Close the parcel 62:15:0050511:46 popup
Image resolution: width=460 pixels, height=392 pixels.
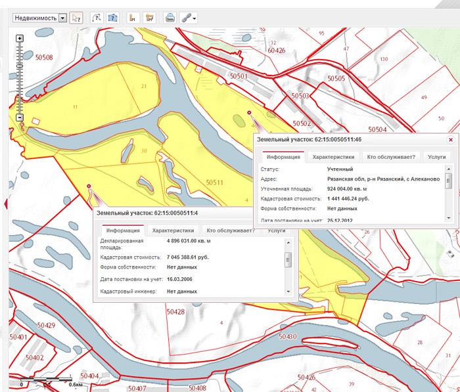coord(450,139)
